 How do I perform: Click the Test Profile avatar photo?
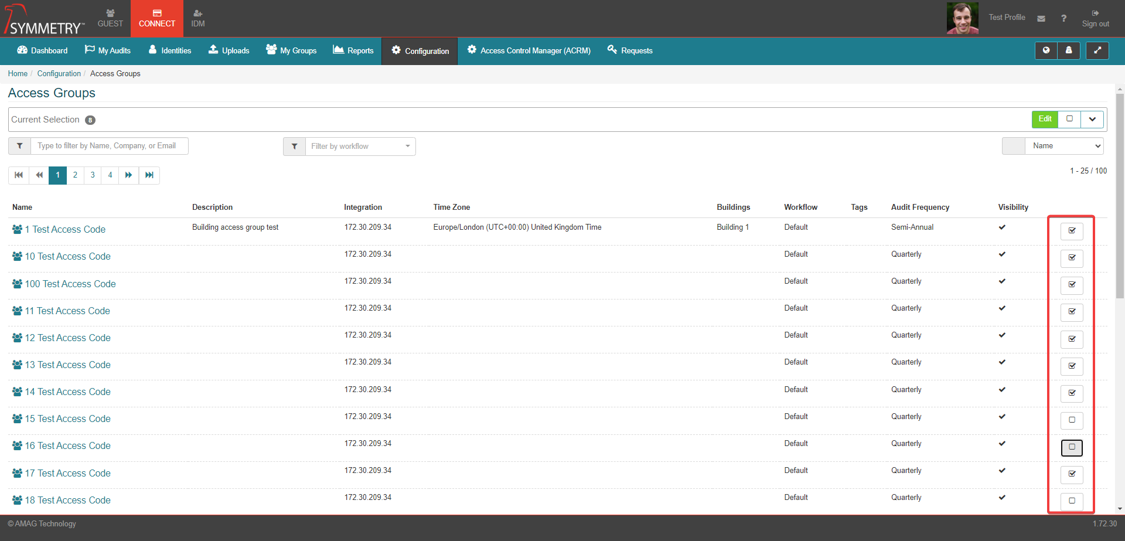(x=963, y=18)
